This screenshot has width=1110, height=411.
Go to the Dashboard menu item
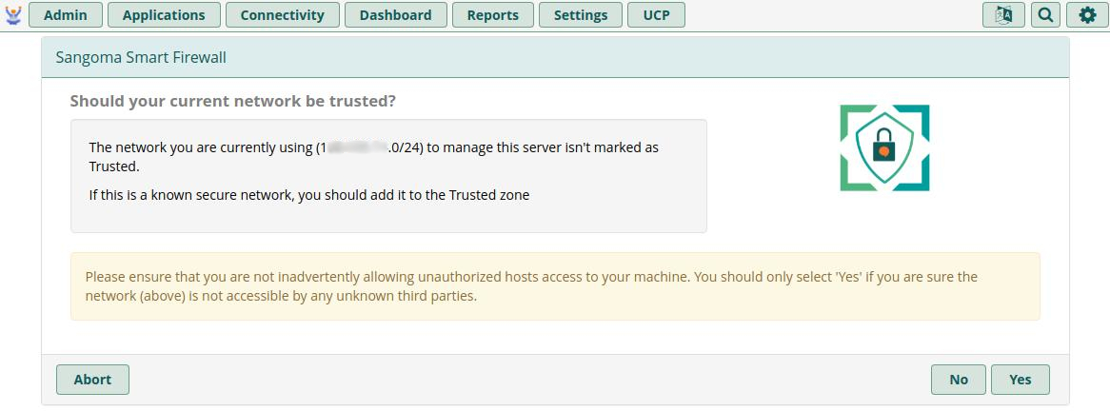[395, 15]
